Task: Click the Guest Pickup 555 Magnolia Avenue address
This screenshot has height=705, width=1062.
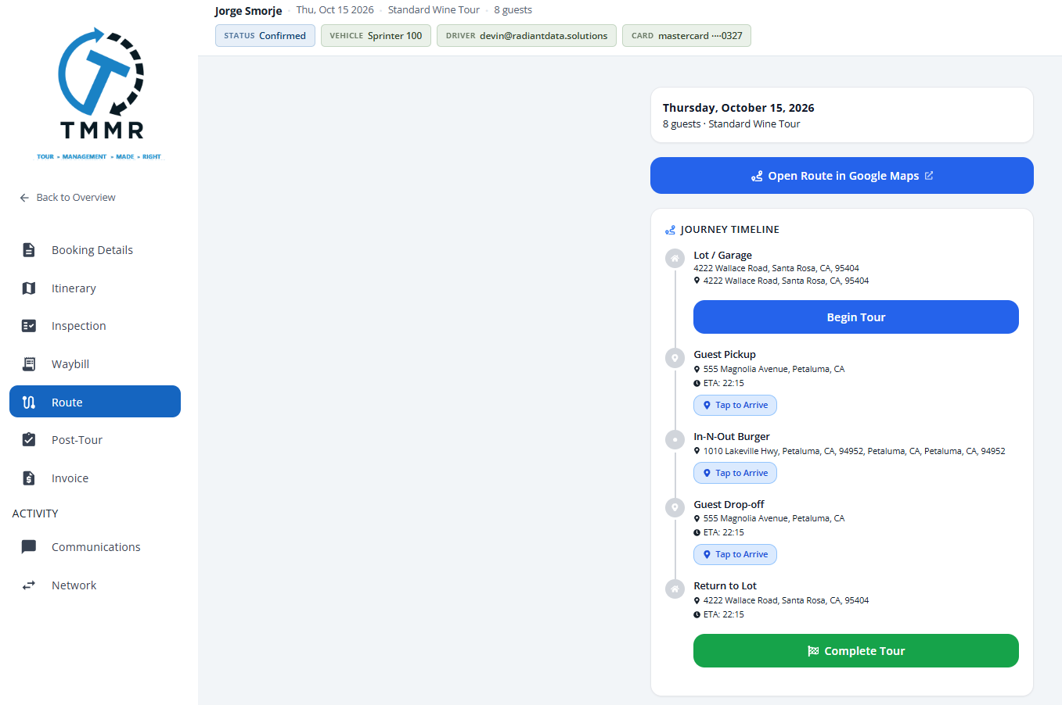Action: pyautogui.click(x=774, y=369)
